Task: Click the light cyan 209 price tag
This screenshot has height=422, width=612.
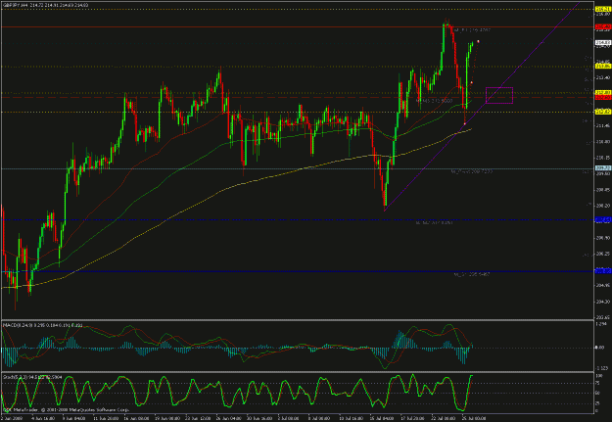Action: pyautogui.click(x=602, y=168)
